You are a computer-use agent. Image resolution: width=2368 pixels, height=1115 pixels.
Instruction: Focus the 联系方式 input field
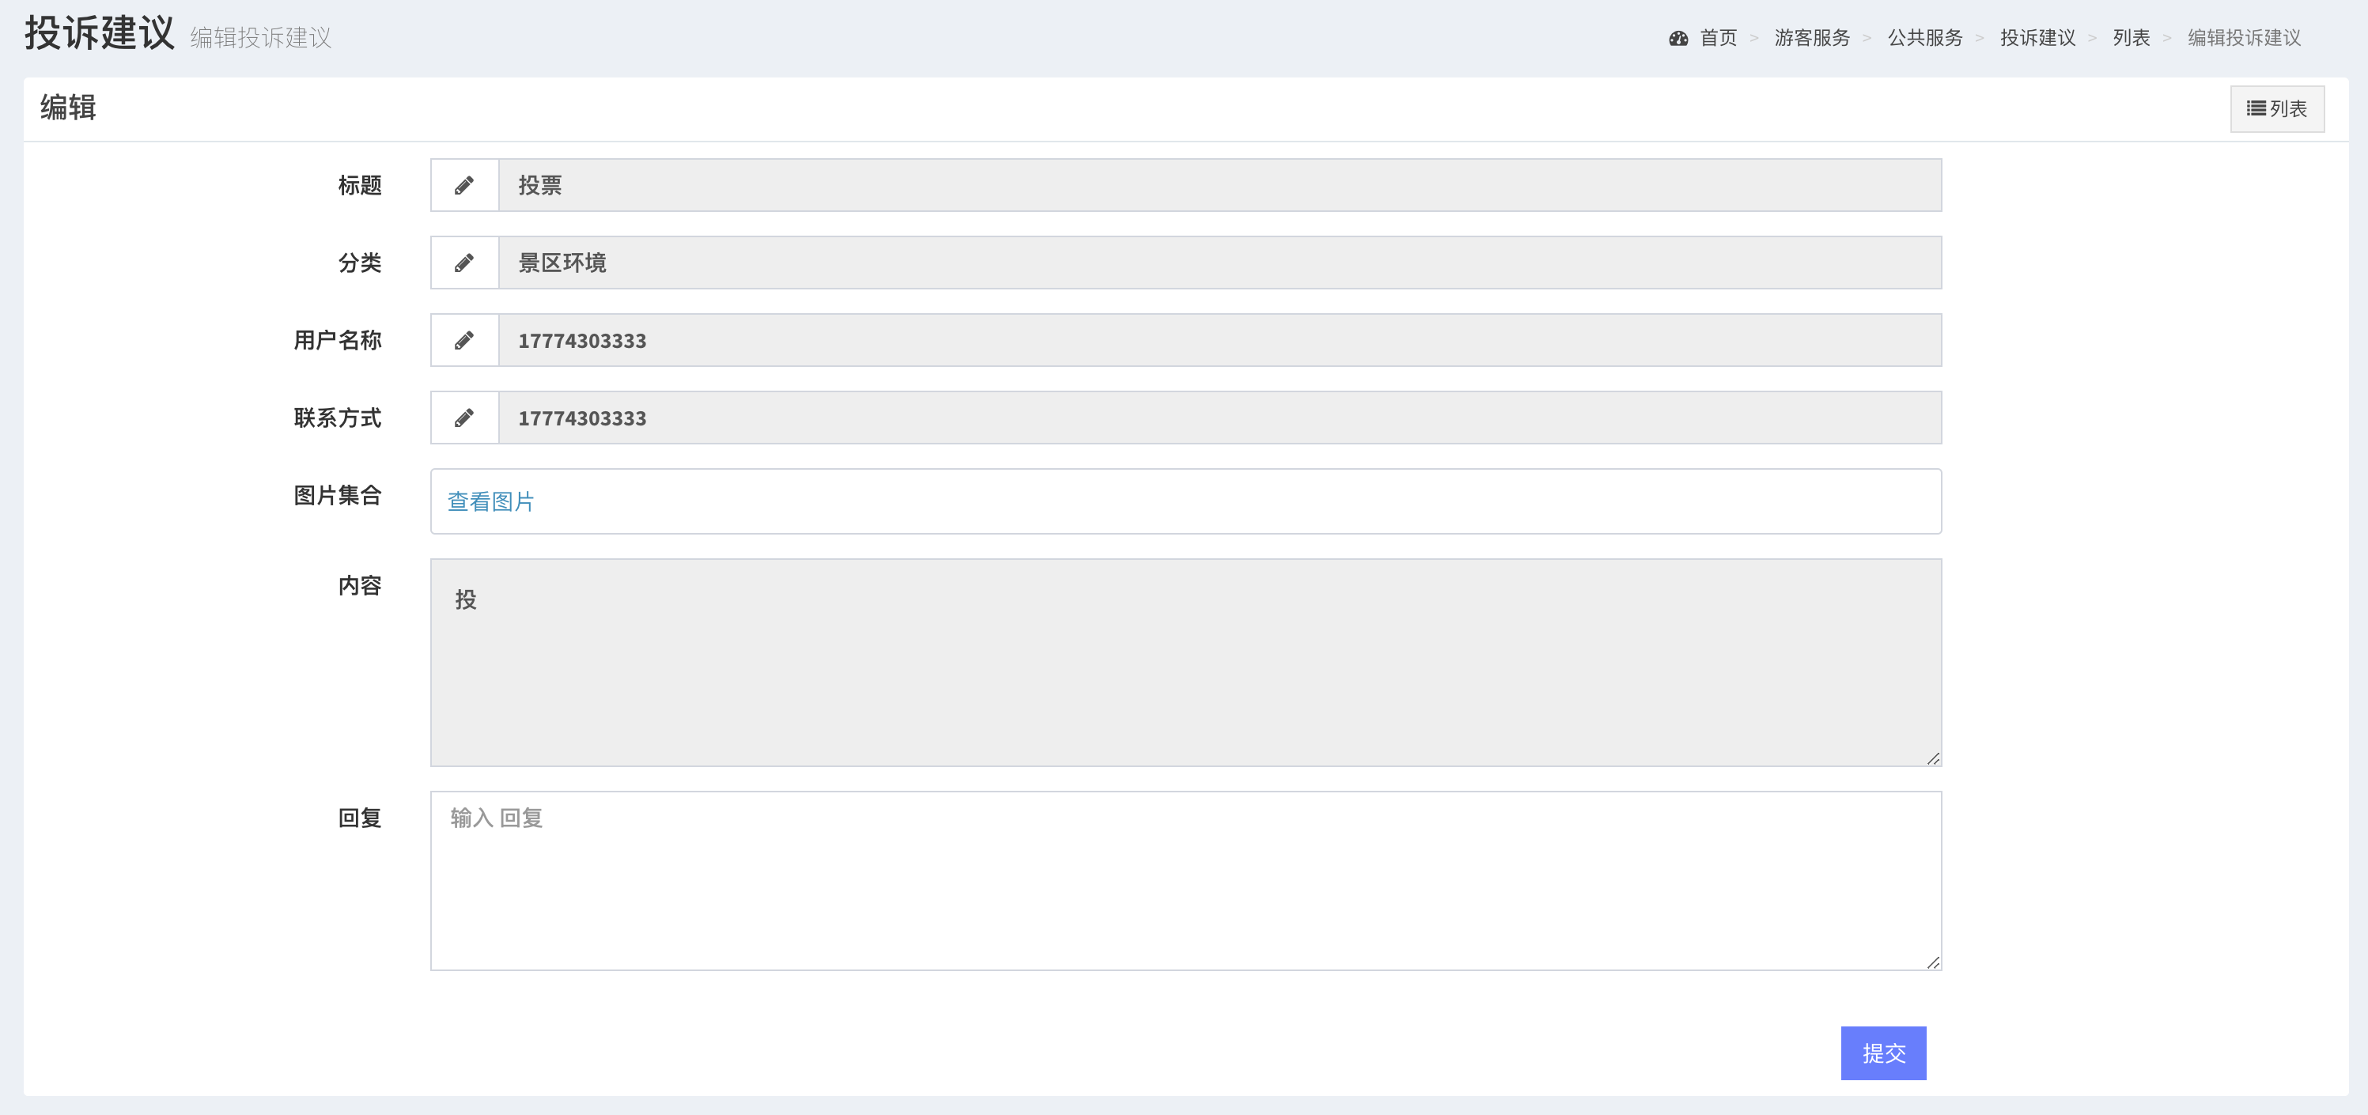(1220, 418)
